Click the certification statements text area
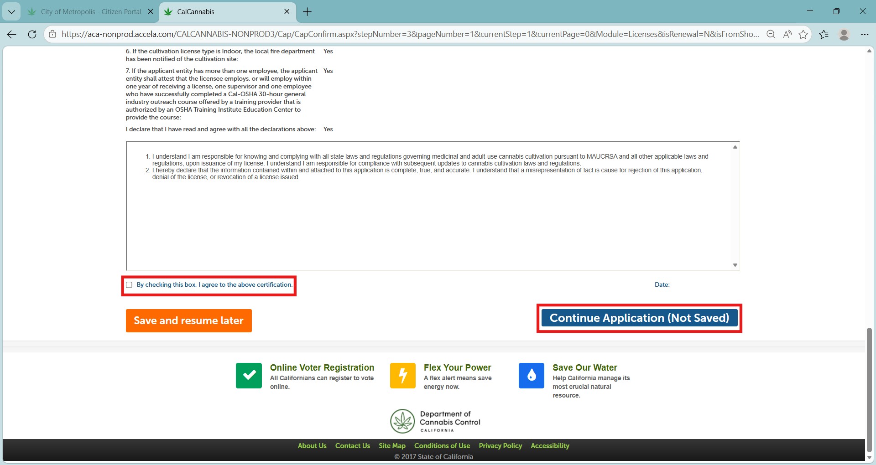 click(x=433, y=206)
